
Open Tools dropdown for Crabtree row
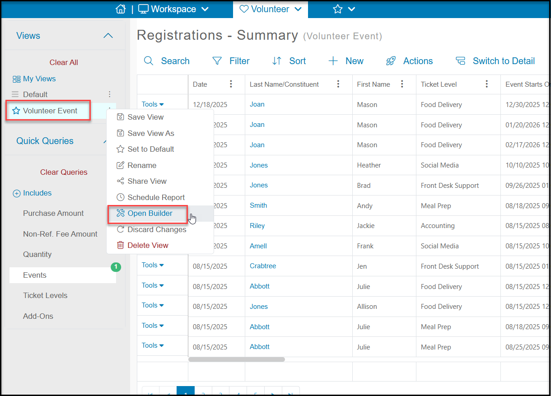pos(153,265)
